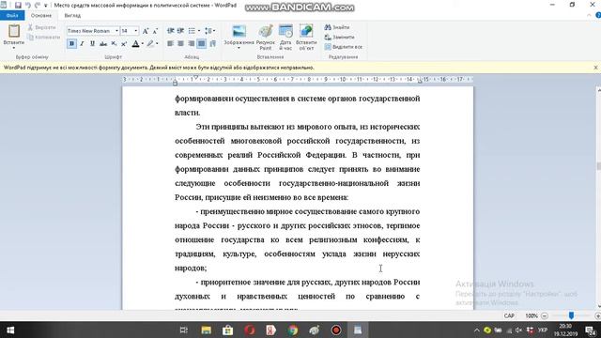Click the word "власти." in the document
The image size is (601, 338).
(x=188, y=113)
